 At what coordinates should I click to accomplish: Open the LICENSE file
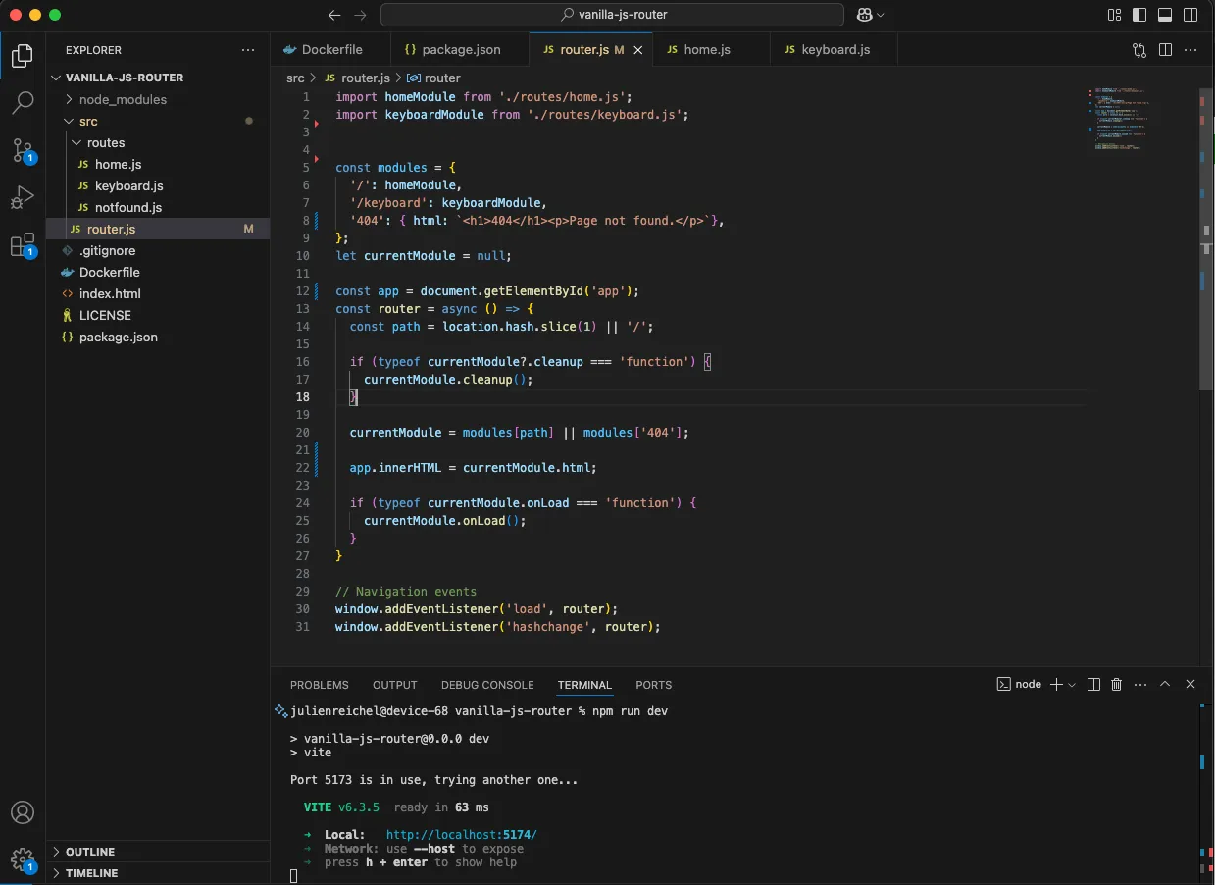pyautogui.click(x=158, y=315)
